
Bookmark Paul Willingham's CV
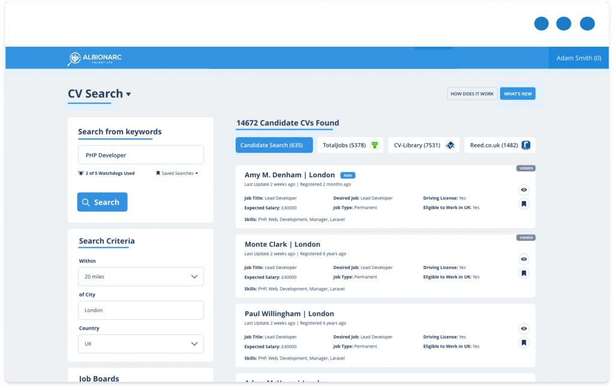(x=523, y=343)
